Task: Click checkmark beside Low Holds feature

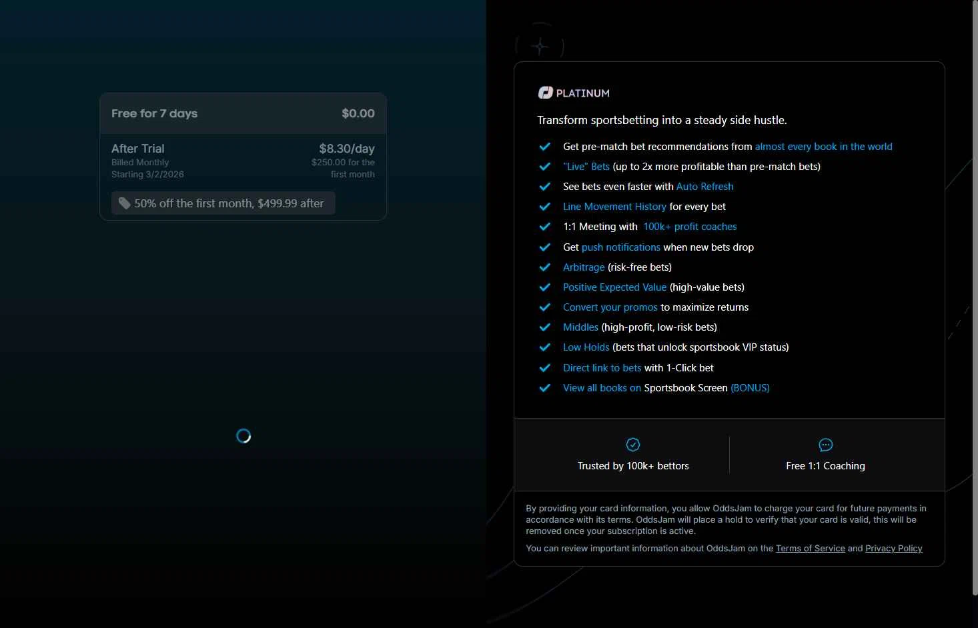Action: [545, 347]
